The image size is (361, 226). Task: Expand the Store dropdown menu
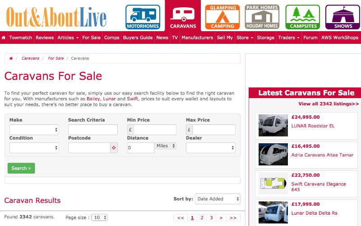click(245, 38)
